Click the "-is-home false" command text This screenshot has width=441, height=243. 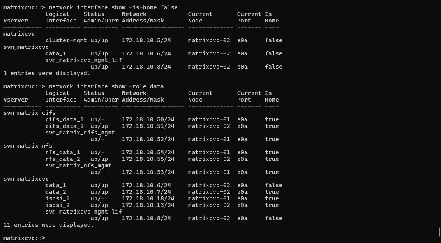pyautogui.click(x=153, y=7)
